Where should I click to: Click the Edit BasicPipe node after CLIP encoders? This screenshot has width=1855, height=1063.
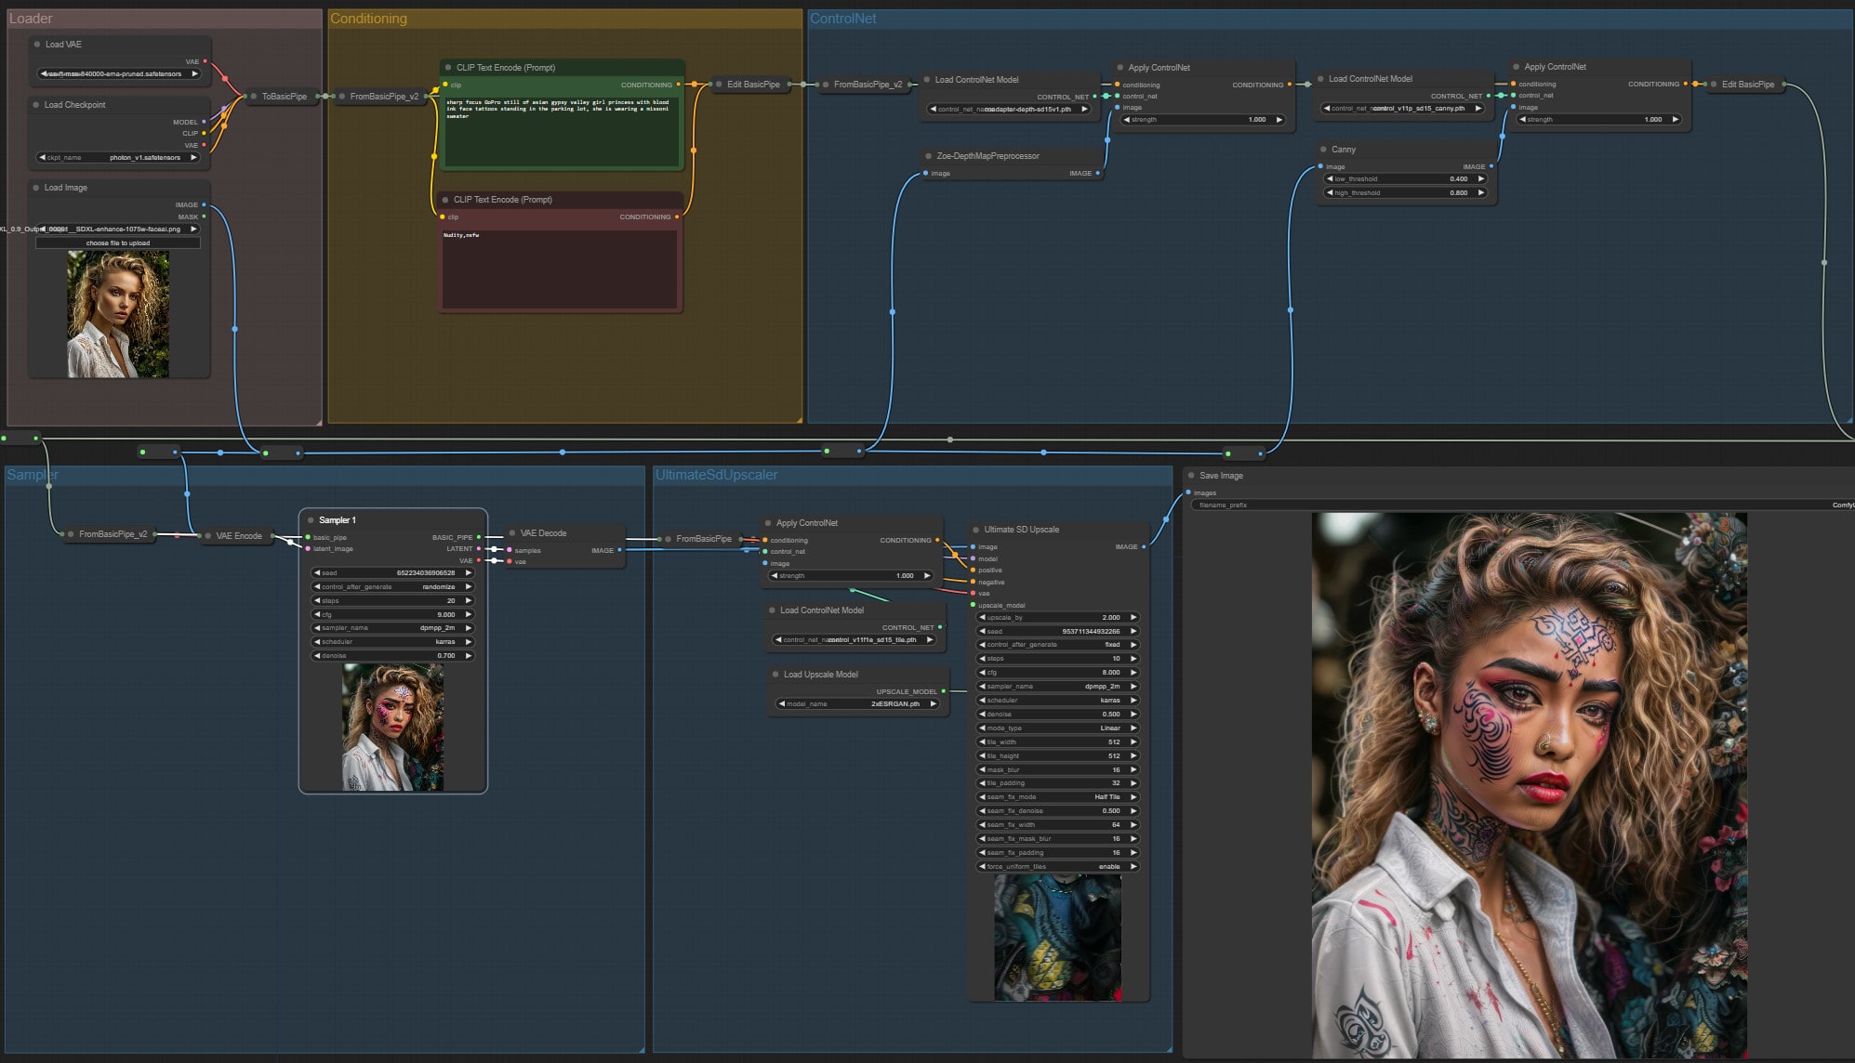(x=752, y=85)
